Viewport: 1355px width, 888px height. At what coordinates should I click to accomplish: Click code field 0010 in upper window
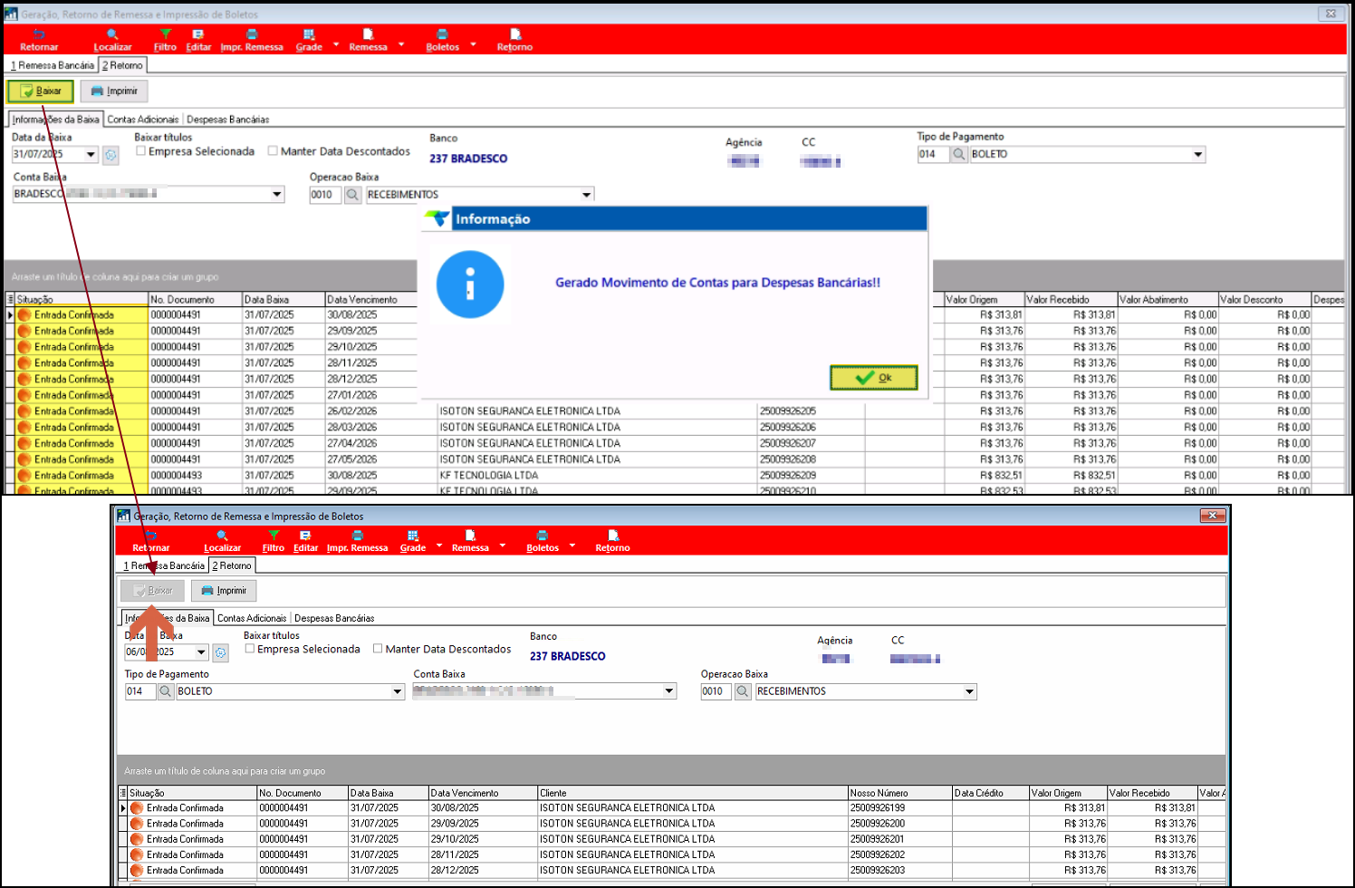coord(325,195)
